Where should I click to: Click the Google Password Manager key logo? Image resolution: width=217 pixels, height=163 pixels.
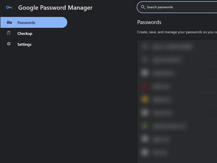tap(9, 7)
